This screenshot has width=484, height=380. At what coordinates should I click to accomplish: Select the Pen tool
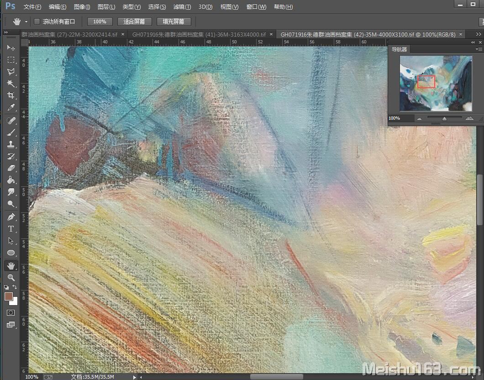(x=11, y=217)
